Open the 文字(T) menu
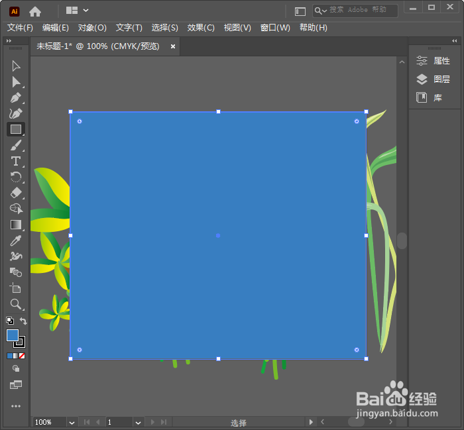This screenshot has height=430, width=464. tap(129, 28)
